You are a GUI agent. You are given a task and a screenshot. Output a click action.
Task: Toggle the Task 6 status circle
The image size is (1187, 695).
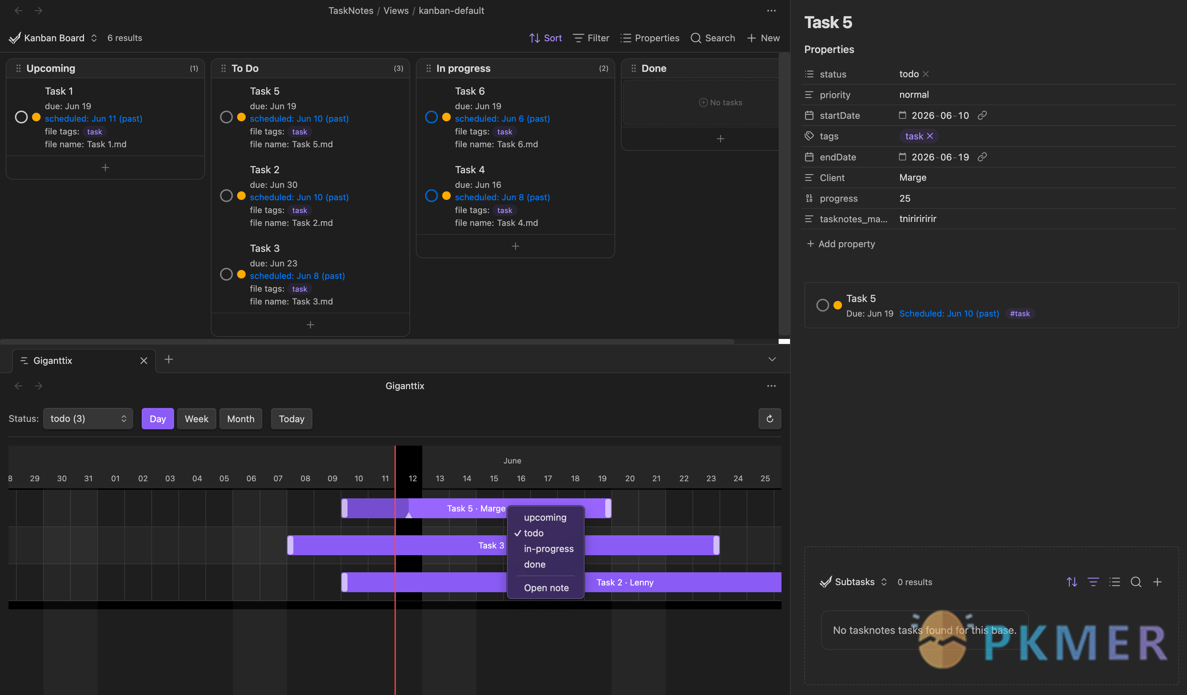[432, 117]
